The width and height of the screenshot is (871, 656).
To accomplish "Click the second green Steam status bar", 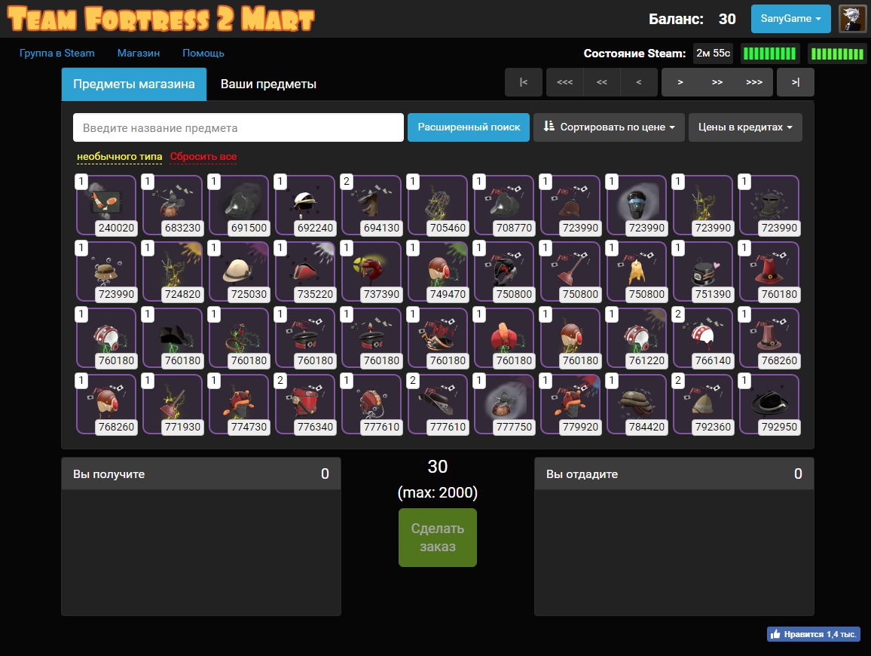I will [x=837, y=54].
